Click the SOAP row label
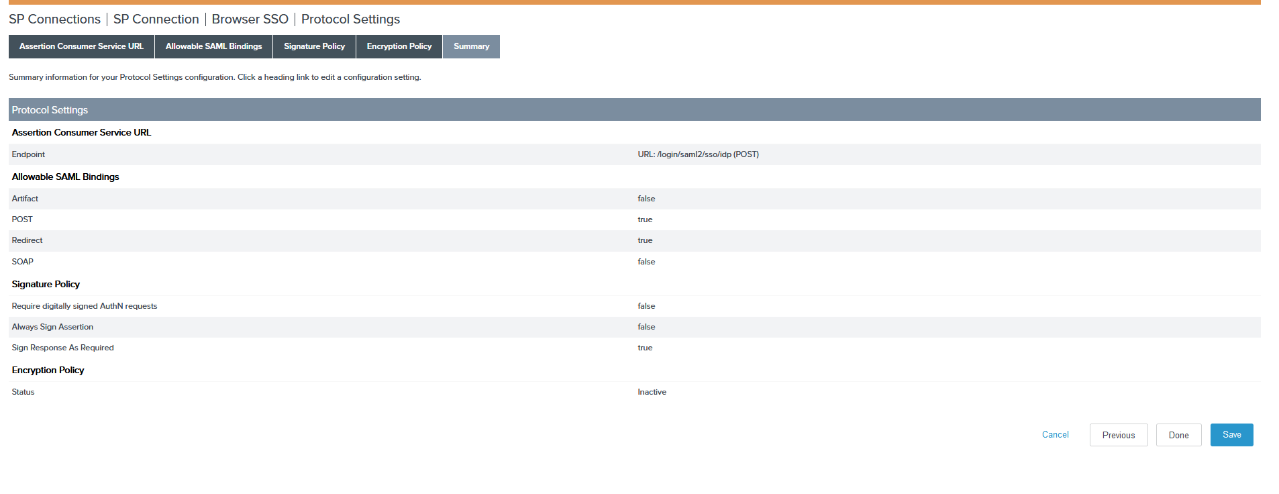 (22, 262)
